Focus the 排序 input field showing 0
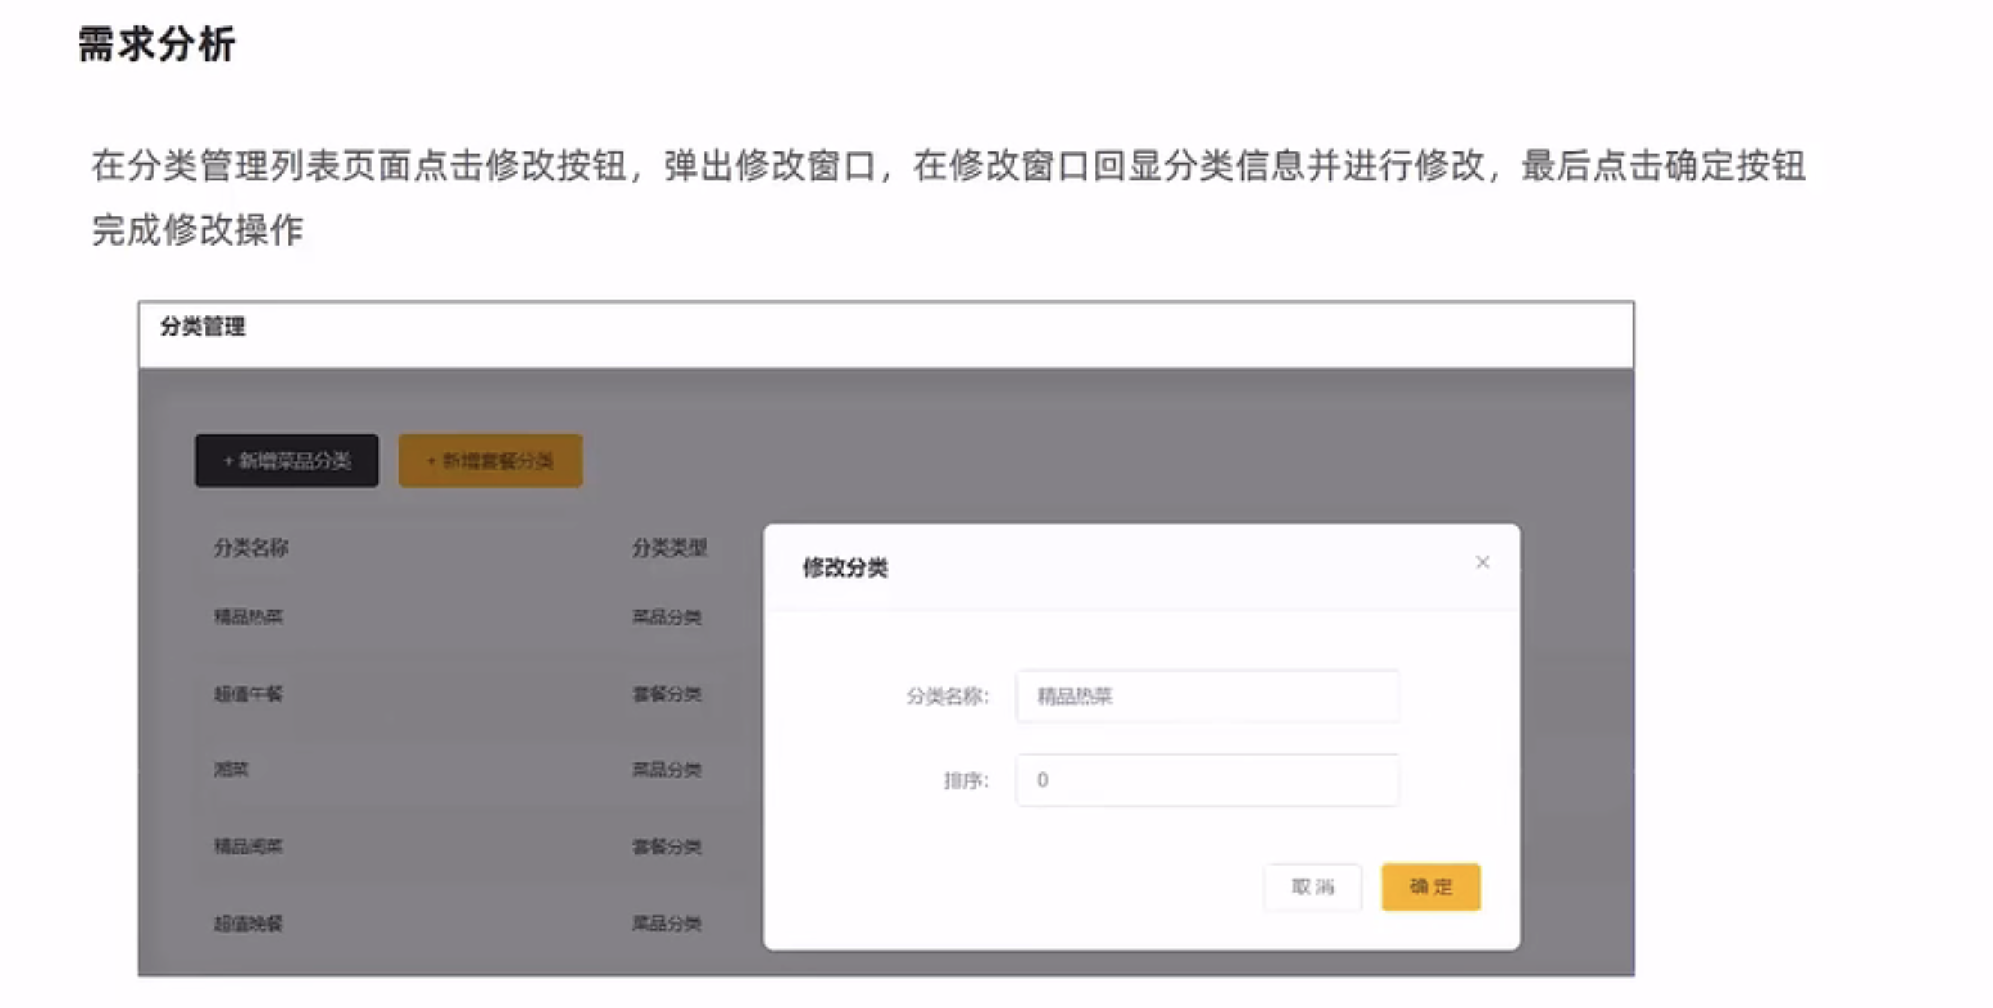The height and width of the screenshot is (1008, 1993). pos(1207,780)
